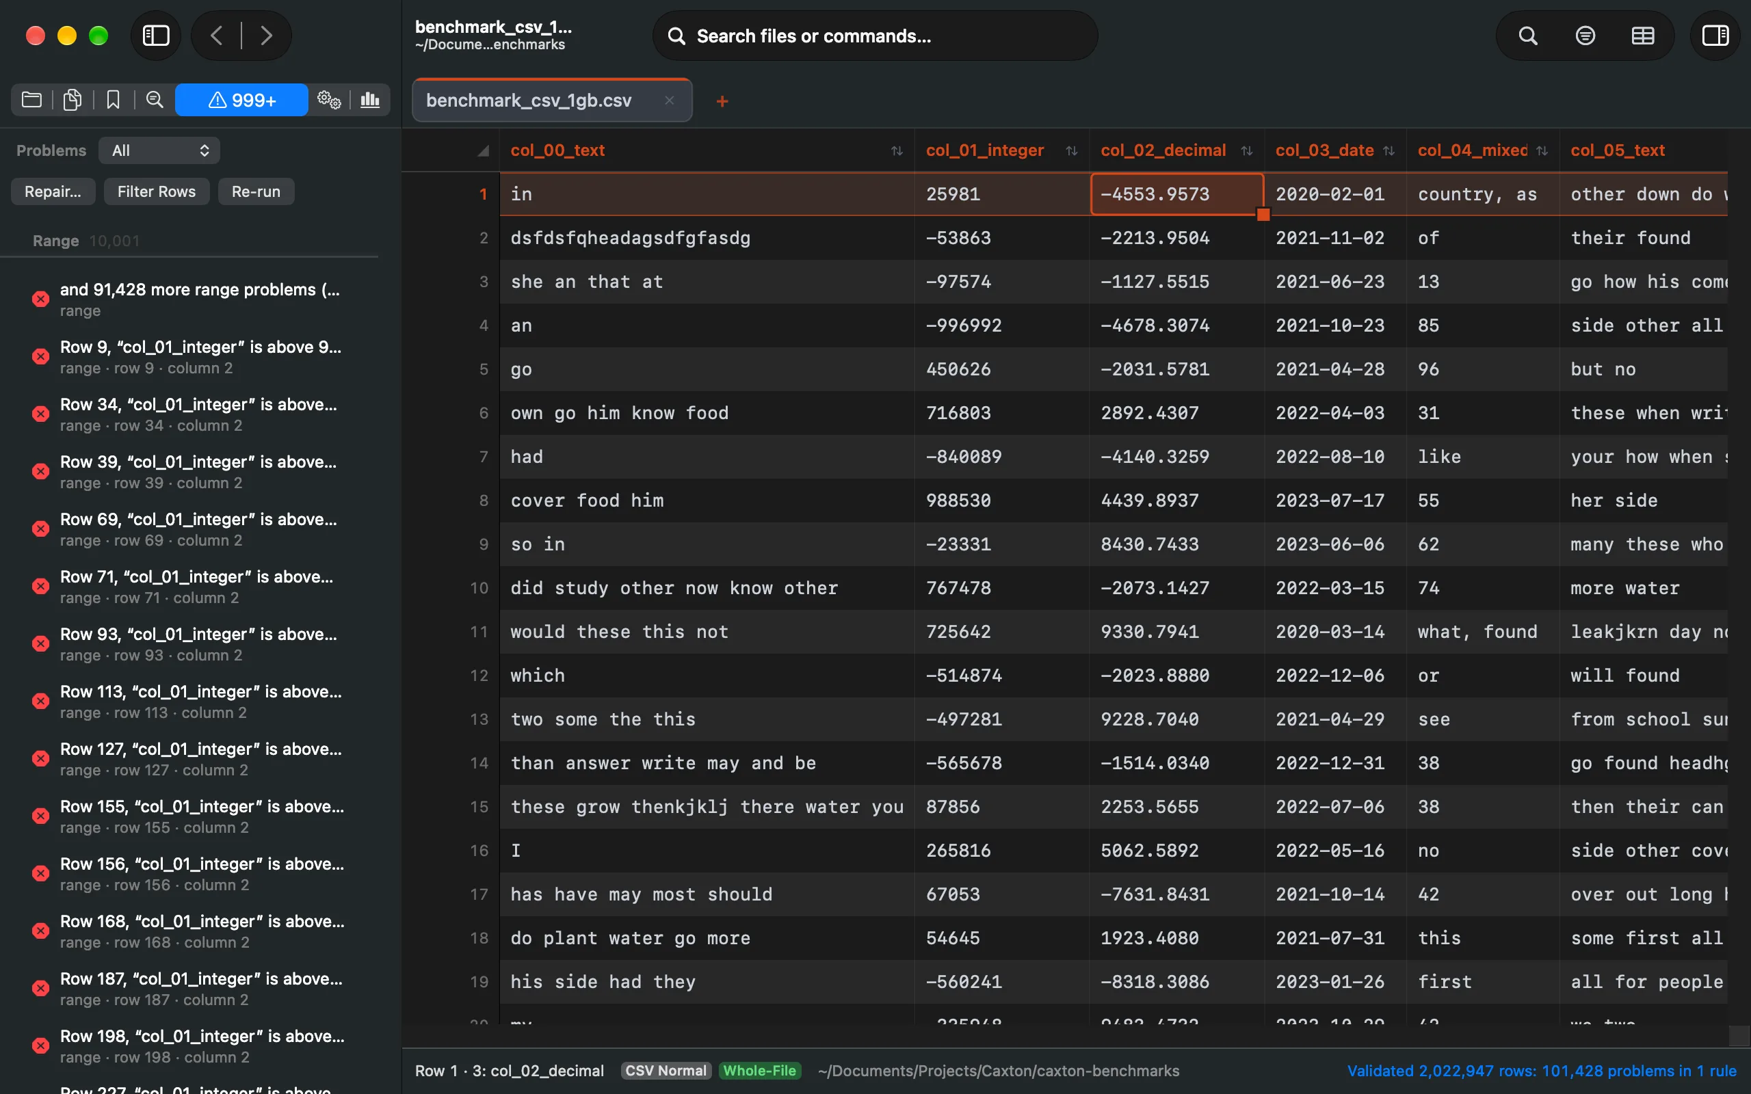Click the validated rows status link
Image resolution: width=1751 pixels, height=1094 pixels.
tap(1541, 1071)
